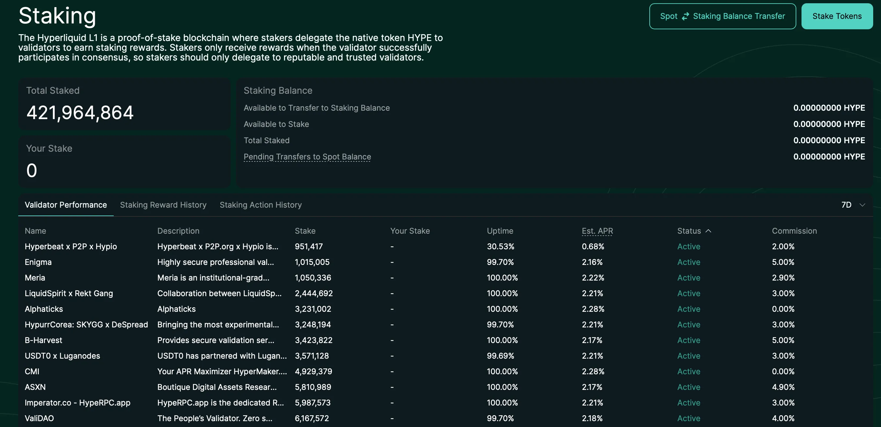
Task: Click description 'Boutique Digital Assets Resear...'
Action: pyautogui.click(x=217, y=387)
